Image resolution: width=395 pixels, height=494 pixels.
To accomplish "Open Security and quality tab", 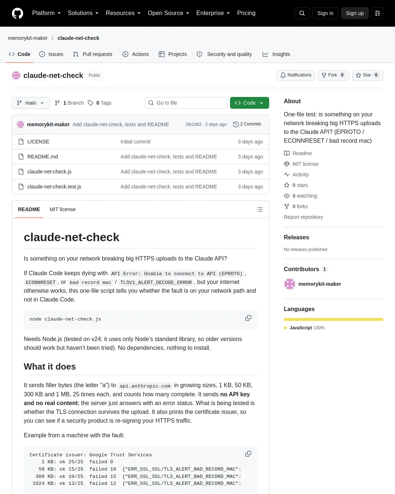I will [224, 54].
